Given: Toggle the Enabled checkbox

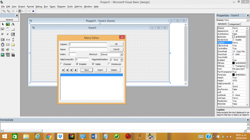Looking at the screenshot, I should coord(77,64).
